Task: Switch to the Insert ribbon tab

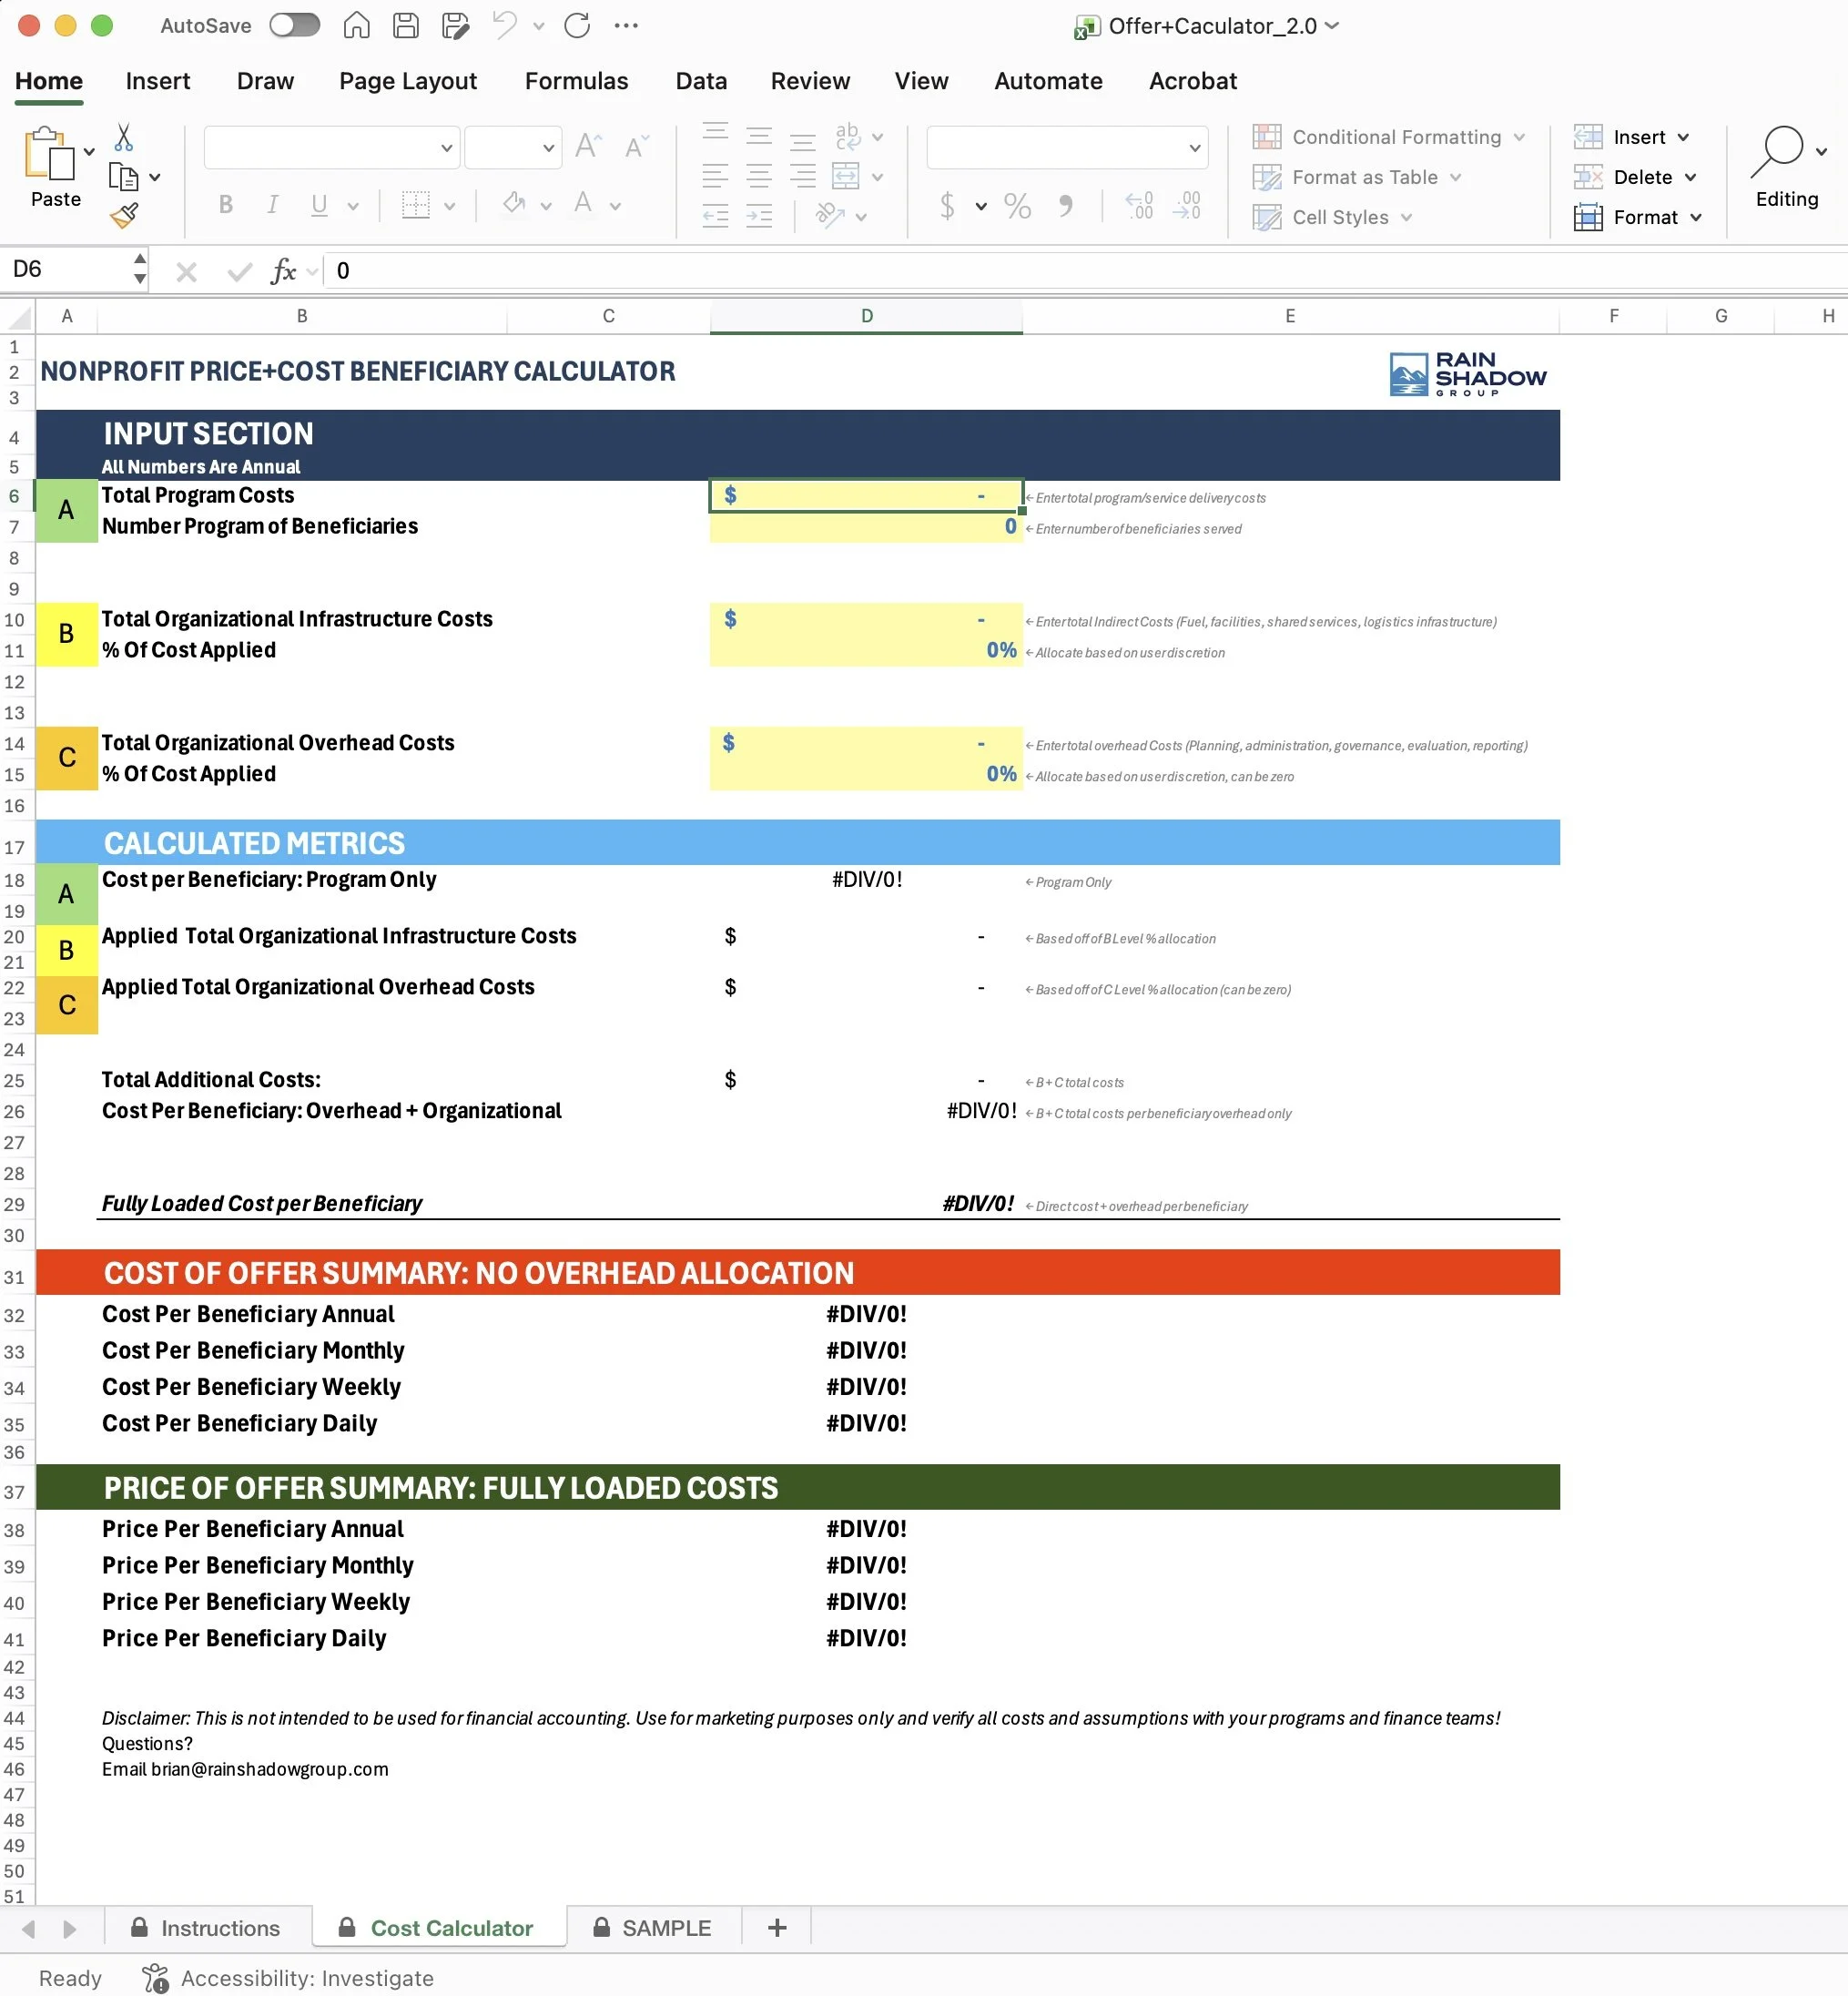Action: click(158, 81)
